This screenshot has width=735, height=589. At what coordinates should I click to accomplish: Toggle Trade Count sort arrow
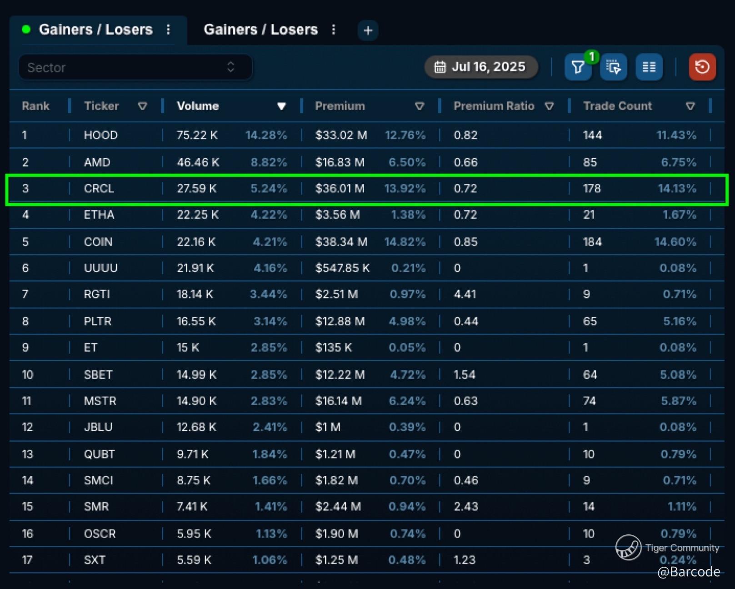[x=690, y=106]
